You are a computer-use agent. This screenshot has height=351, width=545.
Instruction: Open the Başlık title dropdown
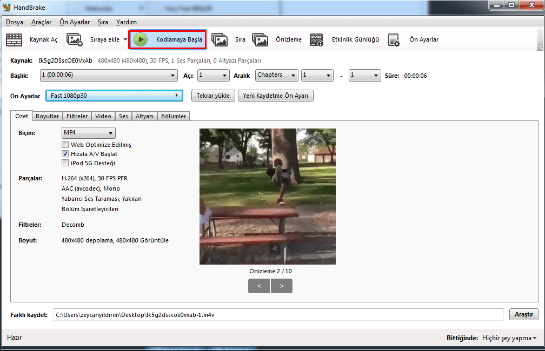click(x=109, y=76)
